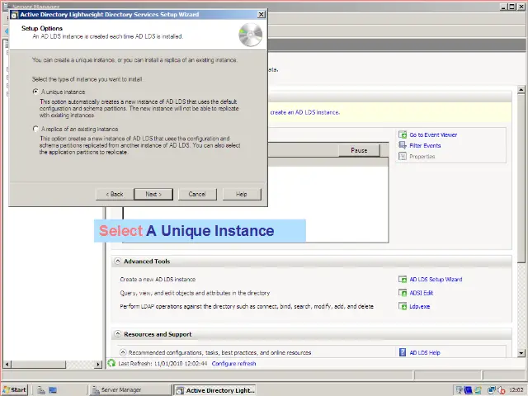Click Create a new AD LDS instance text
Screen dimensions: 528x396
(x=158, y=280)
